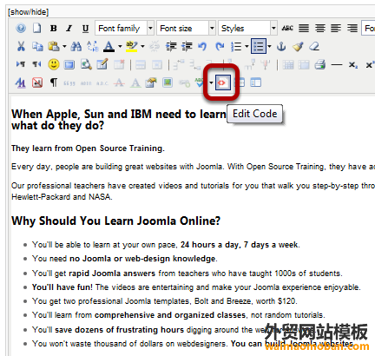Viewport: 375px width, 356px height.
Task: Insert a numbered list
Action: pyautogui.click(x=236, y=46)
